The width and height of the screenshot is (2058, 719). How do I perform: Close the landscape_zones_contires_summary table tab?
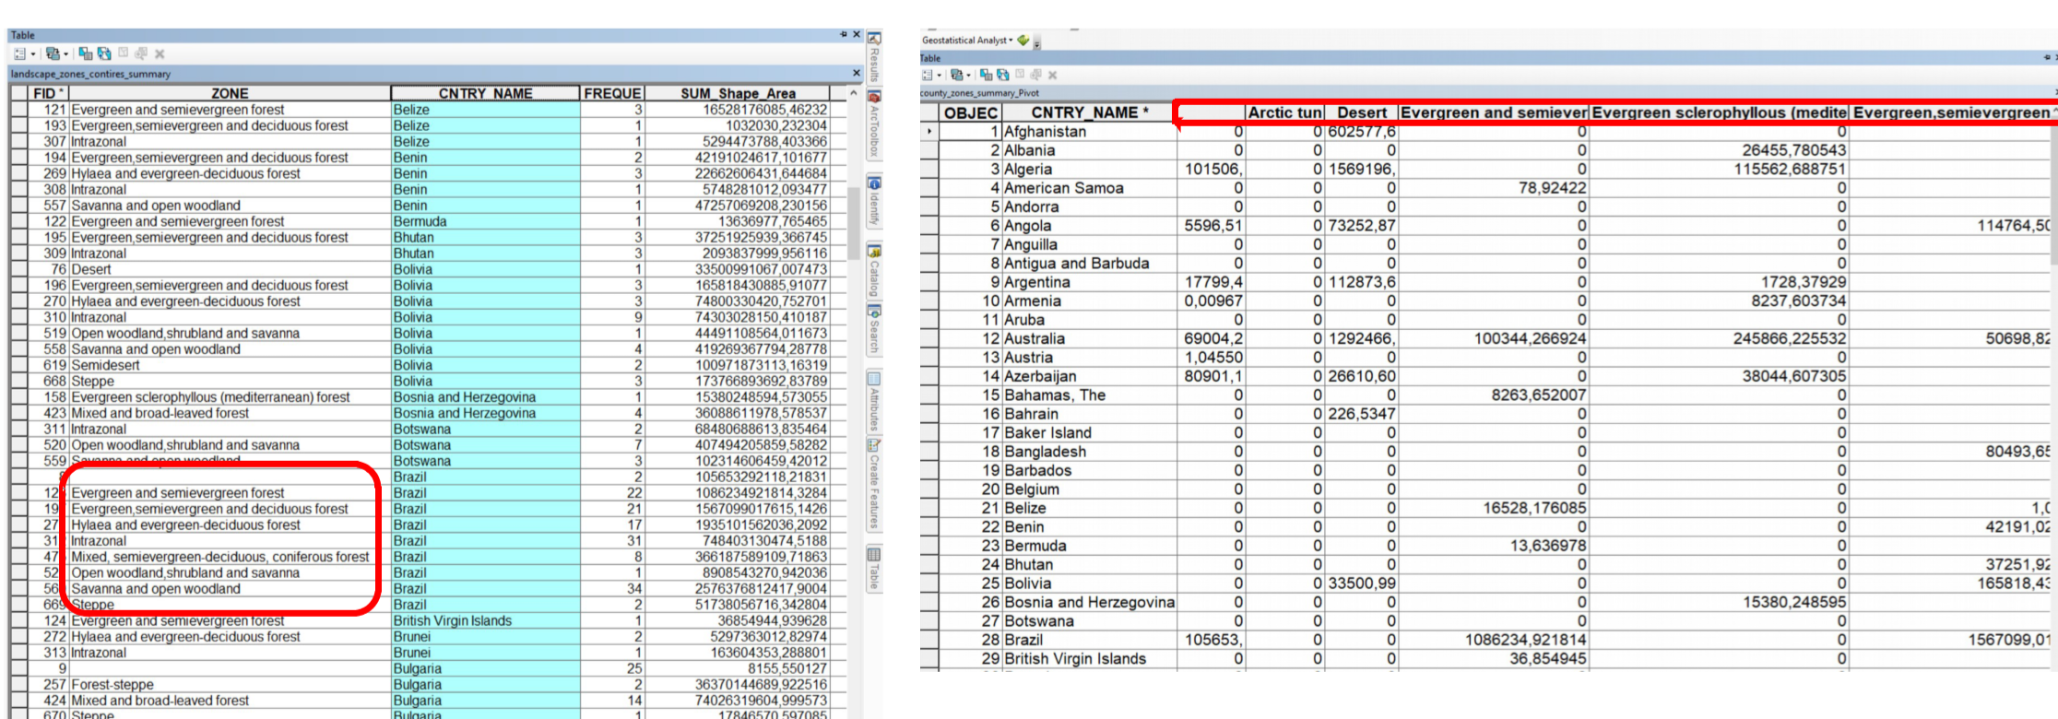pos(857,74)
